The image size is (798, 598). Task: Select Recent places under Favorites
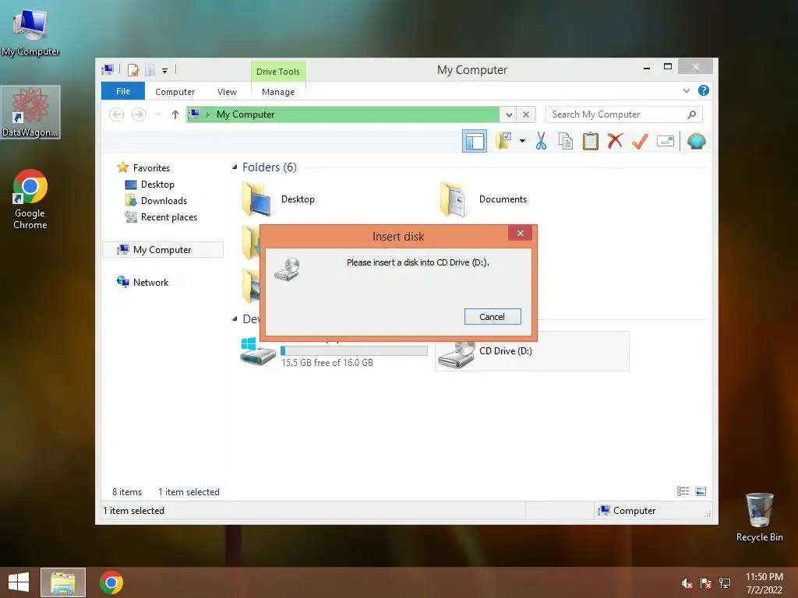(x=168, y=216)
